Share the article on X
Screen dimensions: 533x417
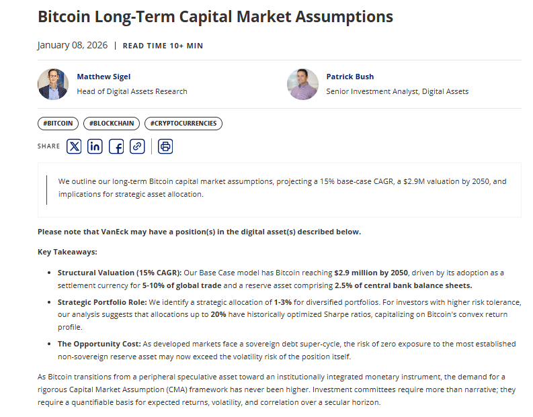74,146
